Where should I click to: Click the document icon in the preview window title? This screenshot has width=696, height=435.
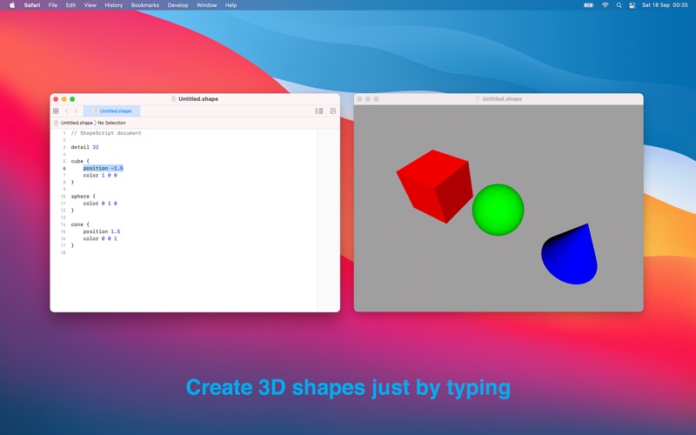pos(478,99)
